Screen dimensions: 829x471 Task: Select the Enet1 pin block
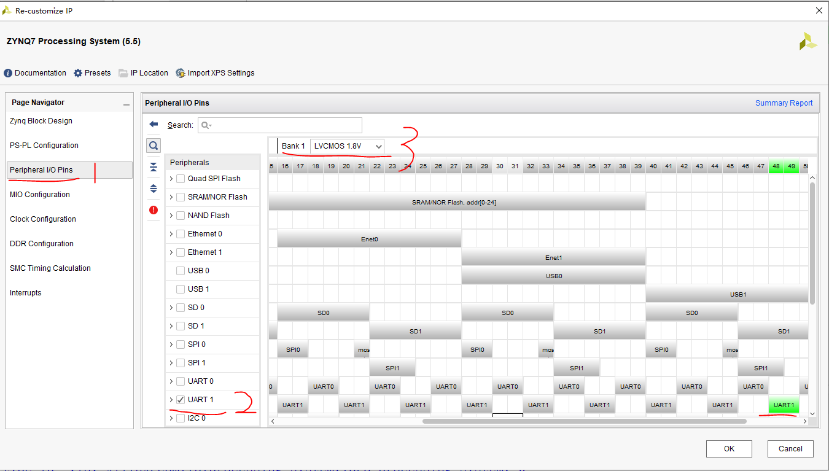click(553, 258)
